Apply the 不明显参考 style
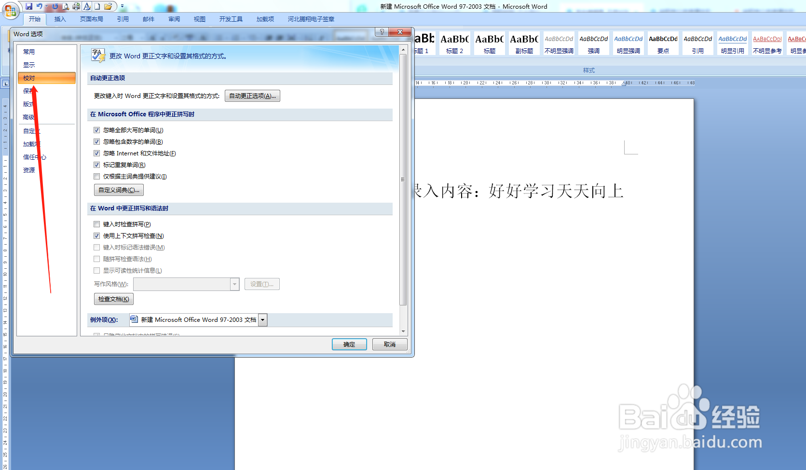The image size is (806, 470). click(x=767, y=43)
